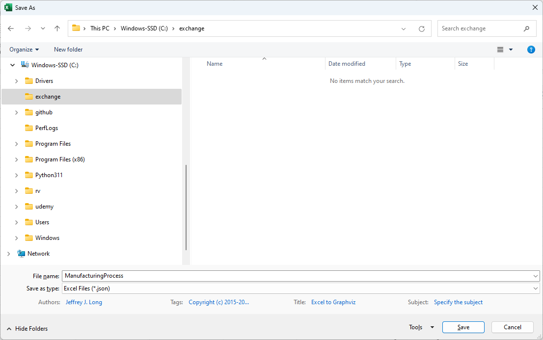Open the Organize menu

pyautogui.click(x=24, y=50)
